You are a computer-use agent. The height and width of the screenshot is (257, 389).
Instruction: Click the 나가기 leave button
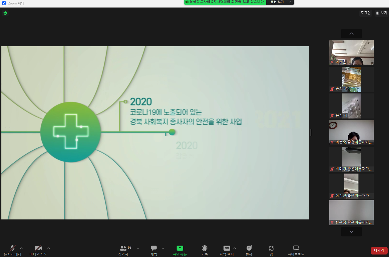click(379, 251)
